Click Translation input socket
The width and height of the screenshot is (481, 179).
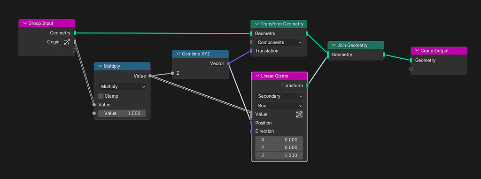click(251, 51)
